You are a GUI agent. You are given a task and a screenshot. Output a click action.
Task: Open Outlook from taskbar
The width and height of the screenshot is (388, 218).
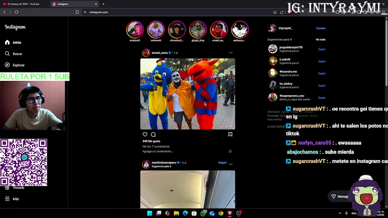tap(212, 213)
